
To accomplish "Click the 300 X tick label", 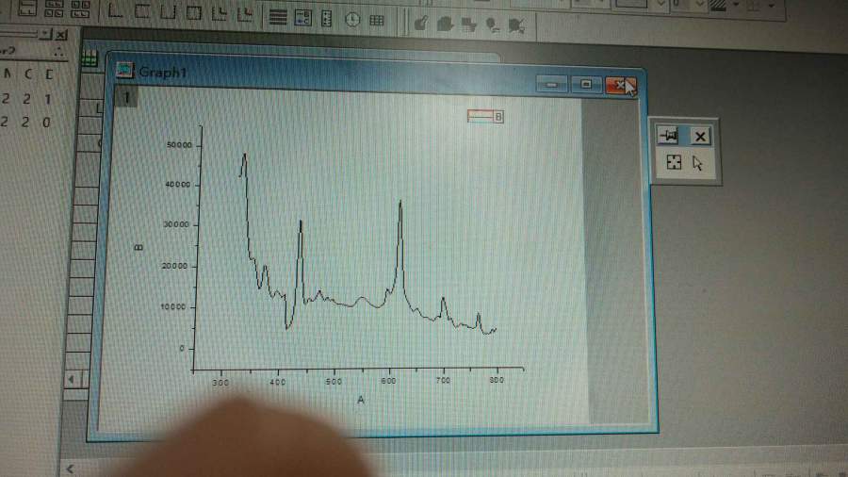I will [x=220, y=382].
